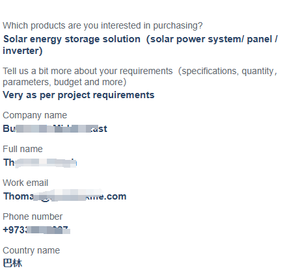
Task: Click the 'Company name' label
Action: pos(34,115)
